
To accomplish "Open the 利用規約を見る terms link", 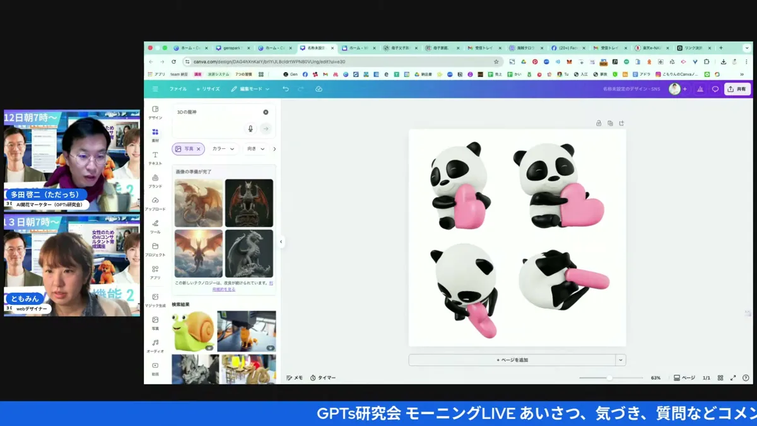I will pos(224,289).
